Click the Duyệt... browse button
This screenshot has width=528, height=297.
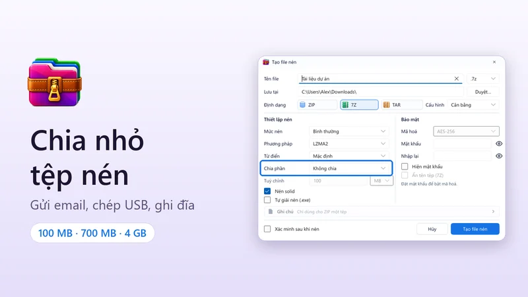(x=483, y=92)
